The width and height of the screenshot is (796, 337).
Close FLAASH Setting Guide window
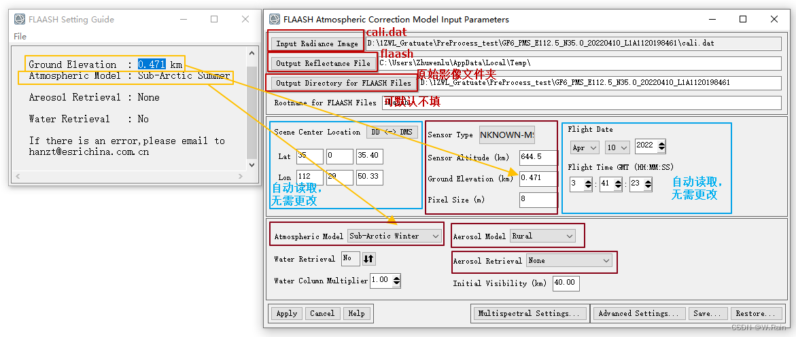point(245,19)
